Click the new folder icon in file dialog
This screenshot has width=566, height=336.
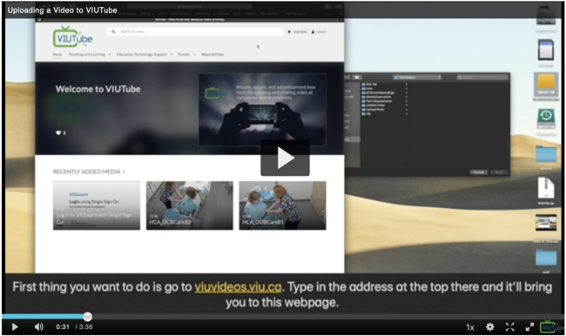pos(357,77)
